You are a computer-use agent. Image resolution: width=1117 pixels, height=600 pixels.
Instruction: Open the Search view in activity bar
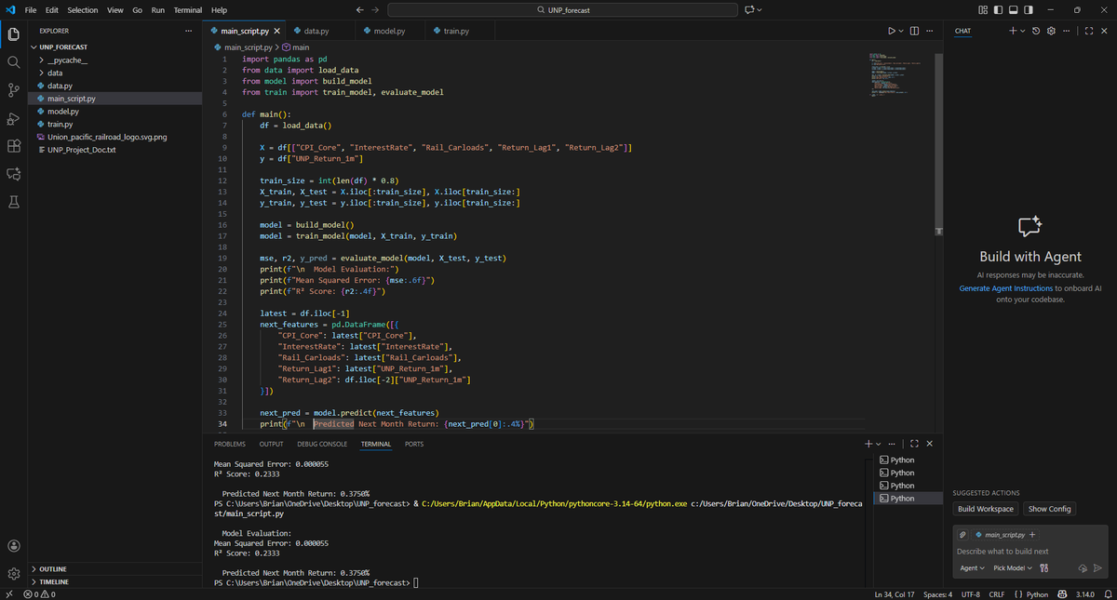[x=13, y=62]
